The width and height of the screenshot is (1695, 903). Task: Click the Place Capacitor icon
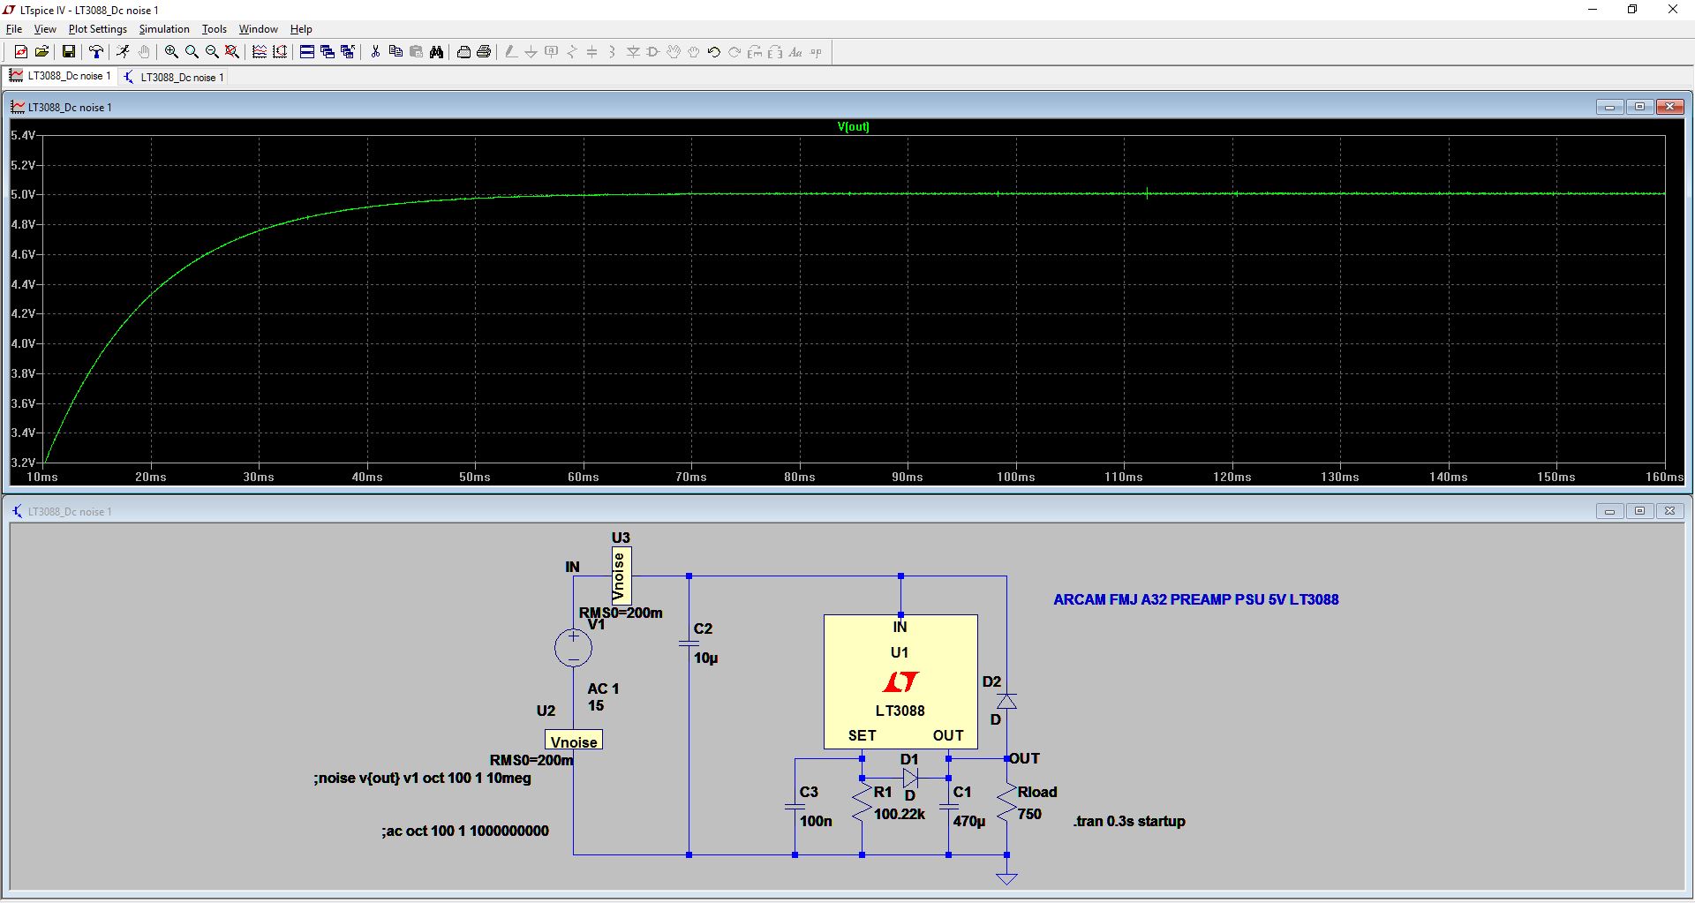point(592,52)
